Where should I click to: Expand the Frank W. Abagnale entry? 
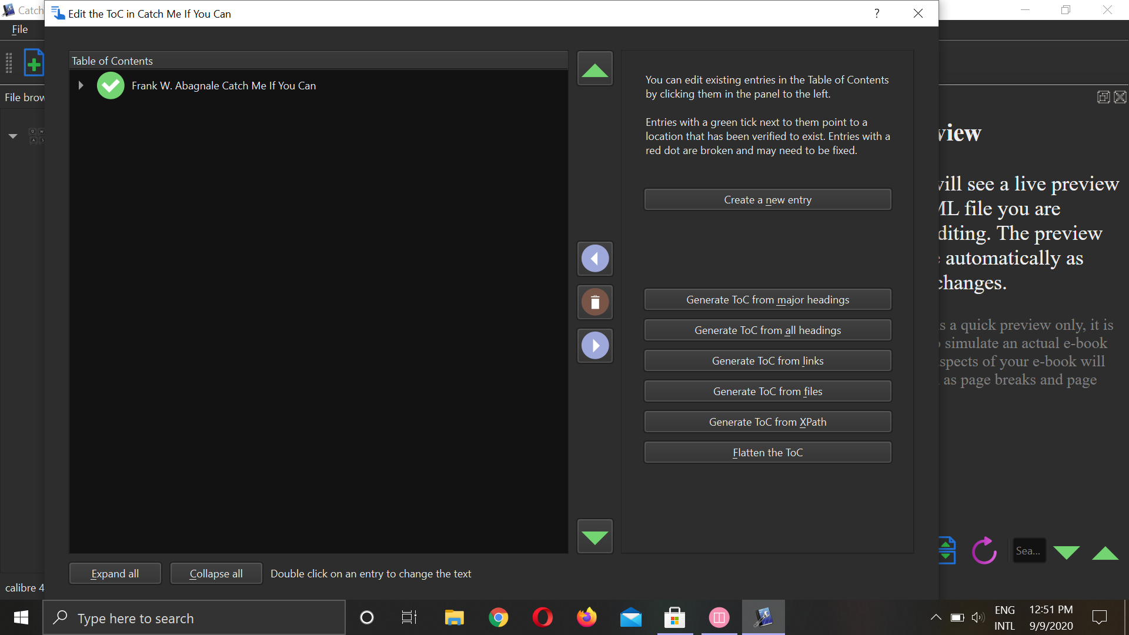[81, 86]
